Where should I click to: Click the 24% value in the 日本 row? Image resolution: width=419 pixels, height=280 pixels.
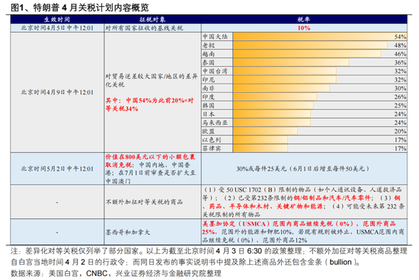pyautogui.click(x=400, y=114)
